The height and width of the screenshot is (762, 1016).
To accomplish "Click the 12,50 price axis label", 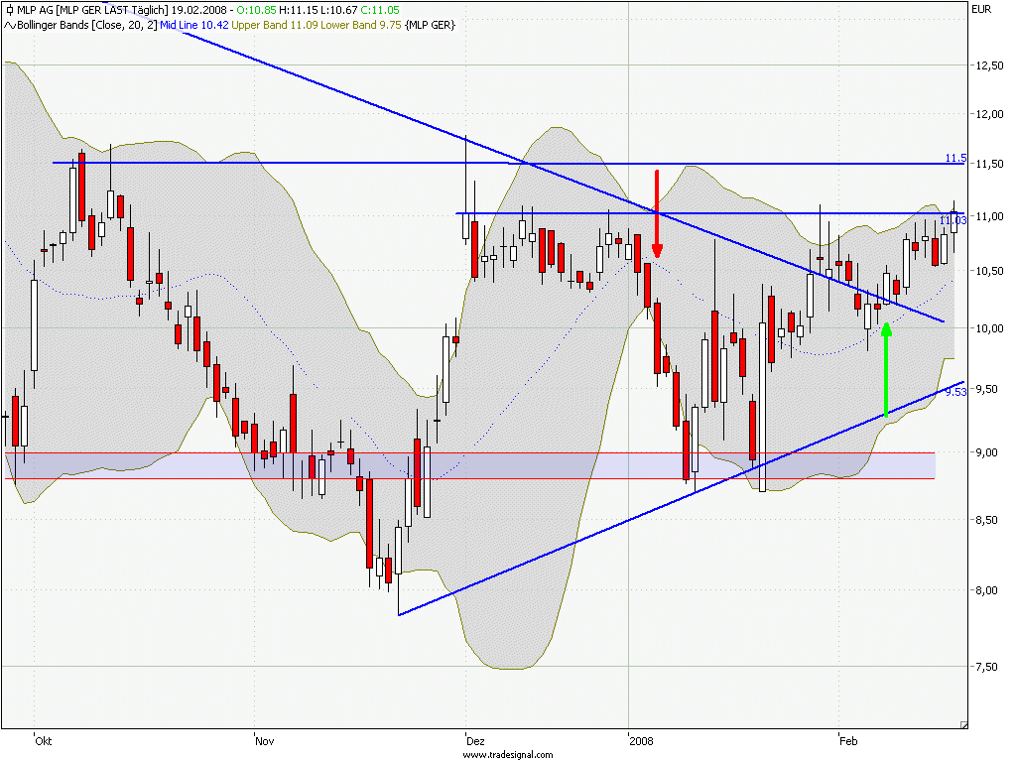I will (990, 65).
